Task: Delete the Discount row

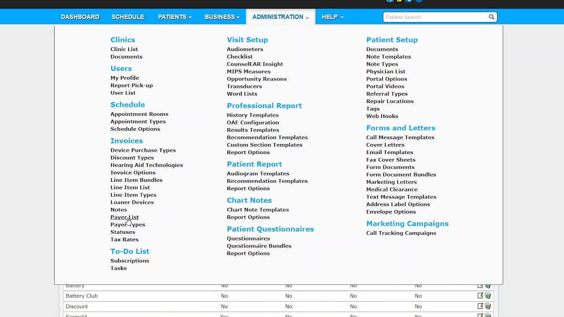Action: [488, 306]
